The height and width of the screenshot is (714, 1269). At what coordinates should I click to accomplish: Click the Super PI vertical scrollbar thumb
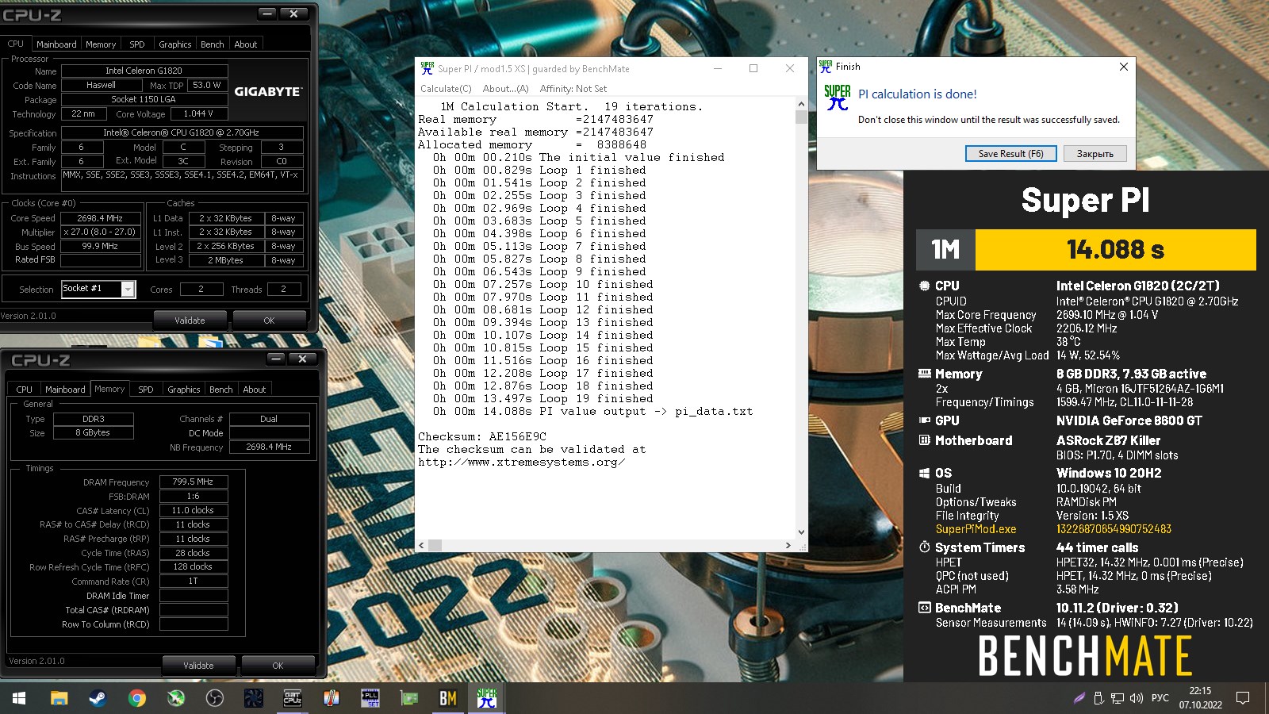pyautogui.click(x=801, y=117)
